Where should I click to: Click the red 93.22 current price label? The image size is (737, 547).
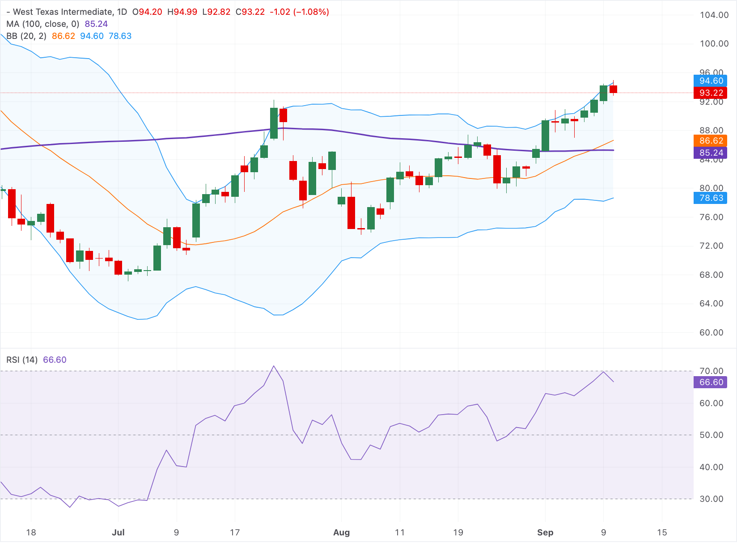point(711,93)
